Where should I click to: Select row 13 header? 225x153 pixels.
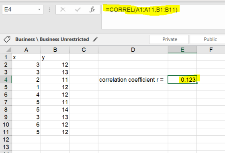click(x=6, y=147)
